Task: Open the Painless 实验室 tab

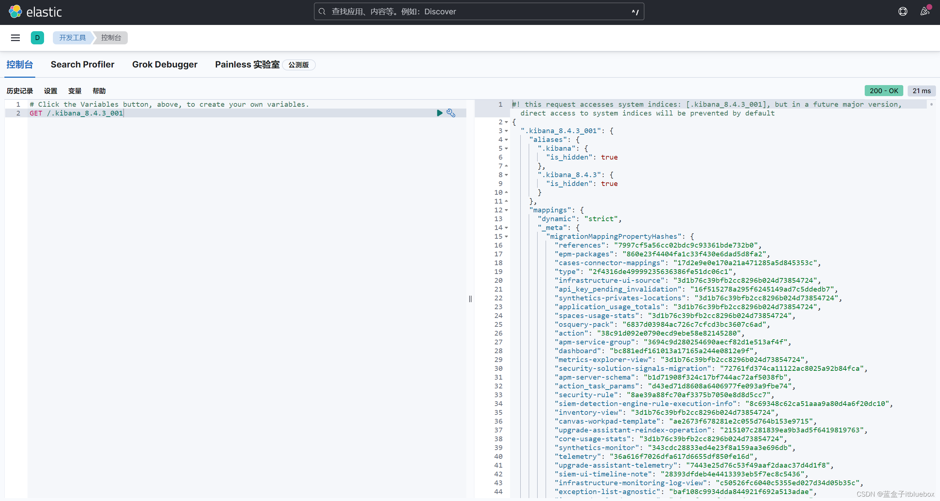Action: click(x=247, y=65)
